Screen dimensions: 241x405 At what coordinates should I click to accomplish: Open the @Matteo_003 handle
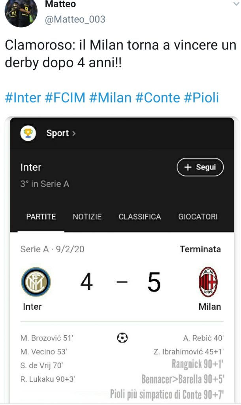tap(75, 19)
